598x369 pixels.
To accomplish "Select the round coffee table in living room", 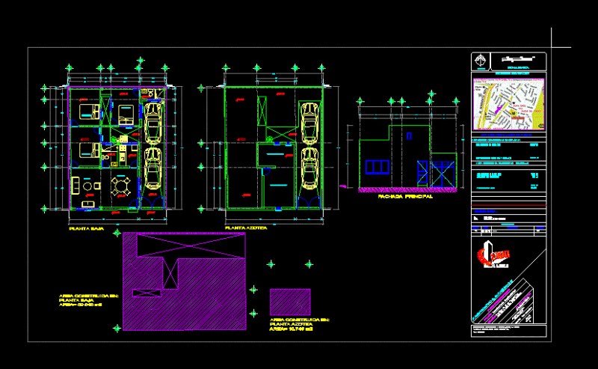I will pos(87,186).
